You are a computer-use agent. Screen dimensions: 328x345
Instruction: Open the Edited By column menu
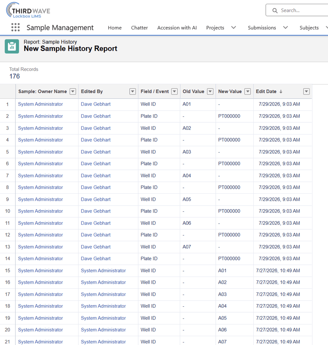(133, 92)
